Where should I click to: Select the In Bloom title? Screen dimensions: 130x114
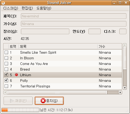click(27, 58)
